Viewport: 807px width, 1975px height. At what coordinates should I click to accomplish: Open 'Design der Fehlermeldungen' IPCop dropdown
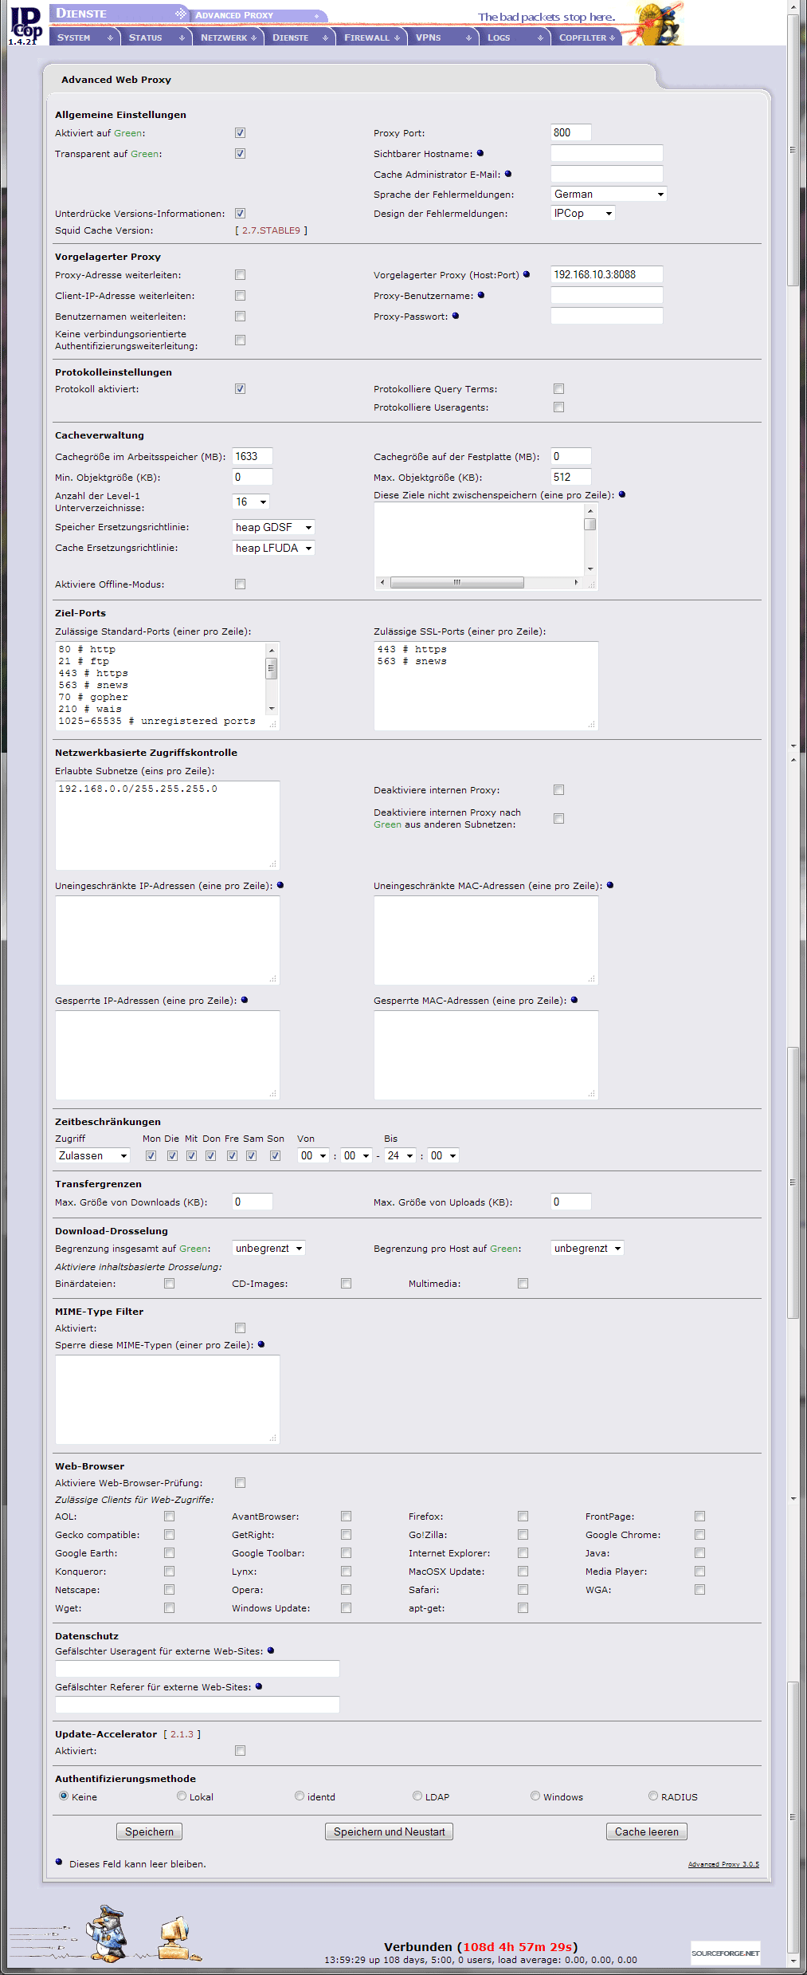pos(583,213)
